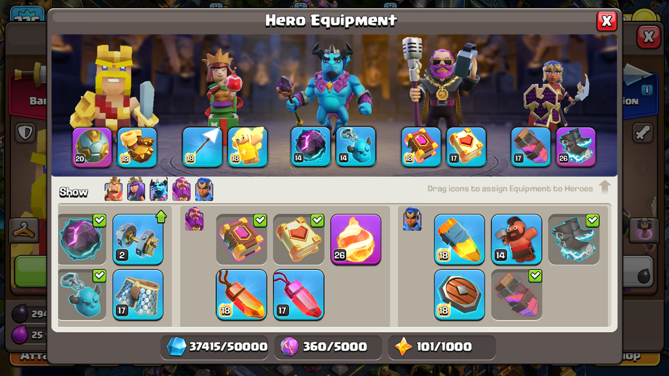Select the level 17 Metal Pants equipment
669x376 pixels.
pos(138,295)
